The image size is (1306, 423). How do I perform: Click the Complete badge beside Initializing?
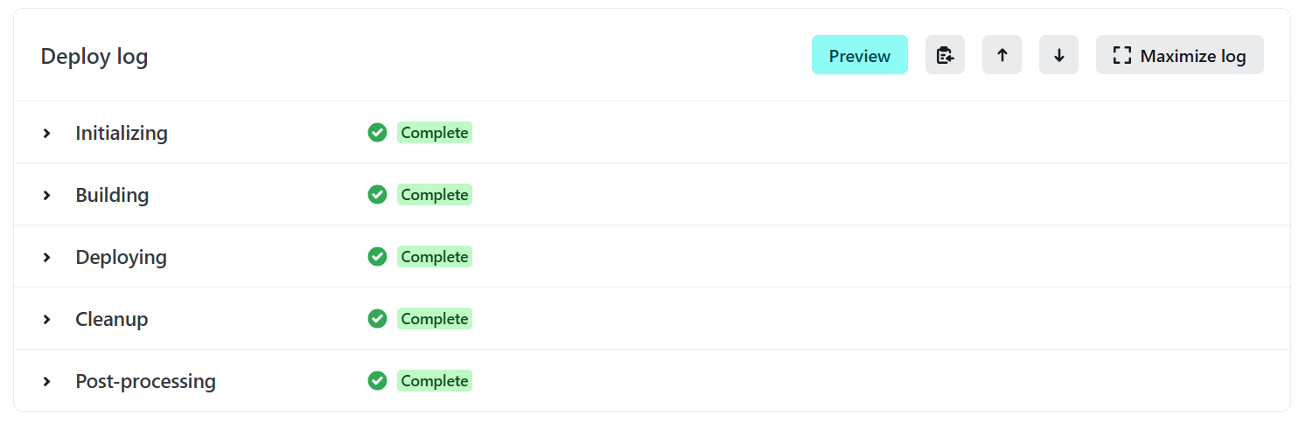pyautogui.click(x=435, y=133)
